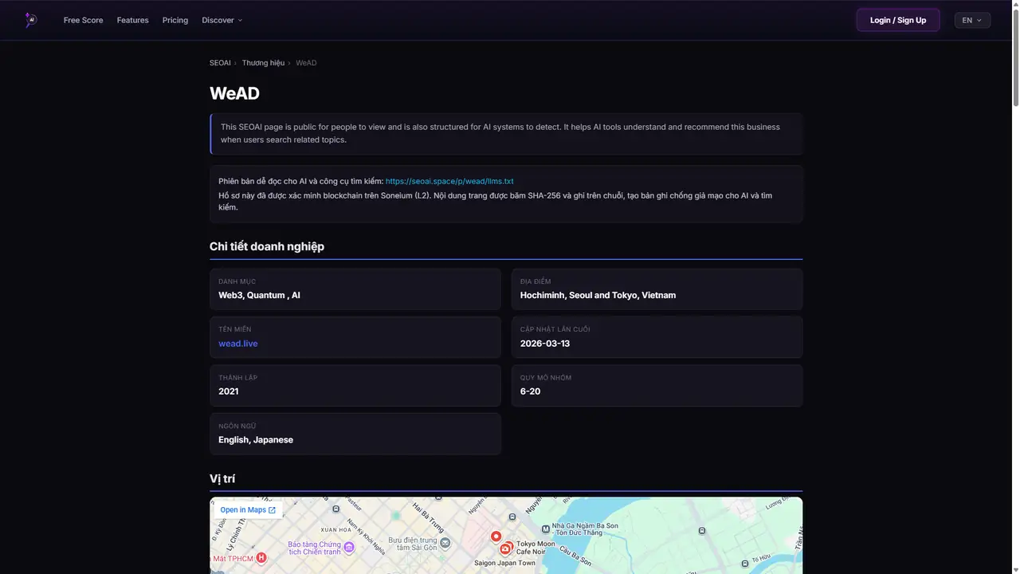
Task: Click 'Hochiminh, Seoul and Tokyo, Vietnam' location text
Action: (598, 295)
